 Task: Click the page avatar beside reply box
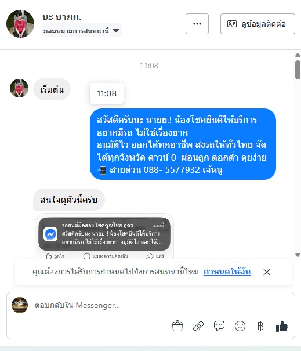(x=20, y=305)
